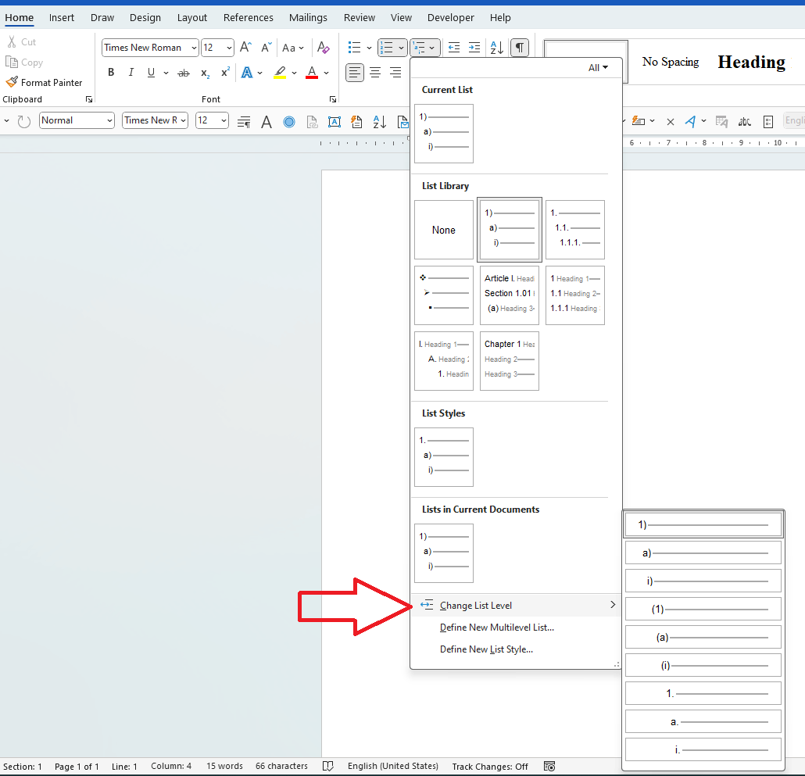The width and height of the screenshot is (805, 776).
Task: Click the proofing book icon in status bar
Action: click(328, 767)
